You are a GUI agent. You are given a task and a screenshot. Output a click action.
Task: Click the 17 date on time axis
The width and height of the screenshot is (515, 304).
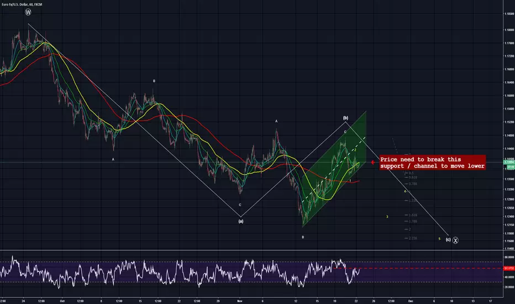coord(491,301)
